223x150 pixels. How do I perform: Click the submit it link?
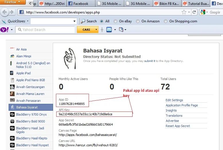pyautogui.click(x=150, y=61)
